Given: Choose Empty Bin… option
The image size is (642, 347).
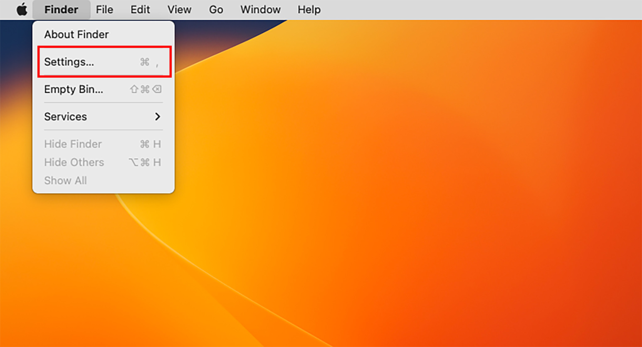Looking at the screenshot, I should (104, 89).
